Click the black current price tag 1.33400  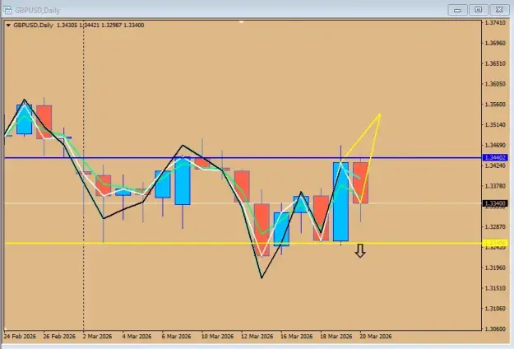pyautogui.click(x=495, y=203)
